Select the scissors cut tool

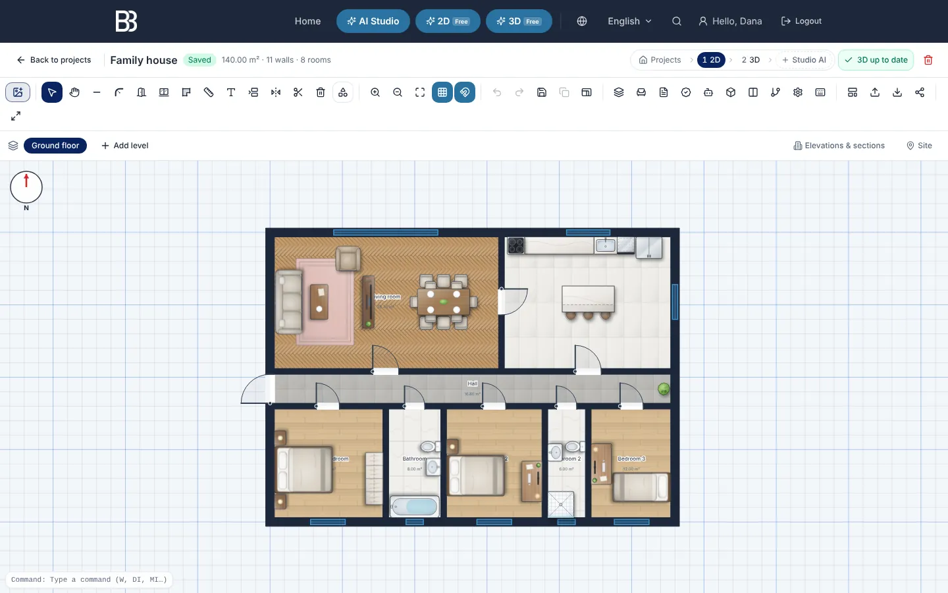coord(298,92)
